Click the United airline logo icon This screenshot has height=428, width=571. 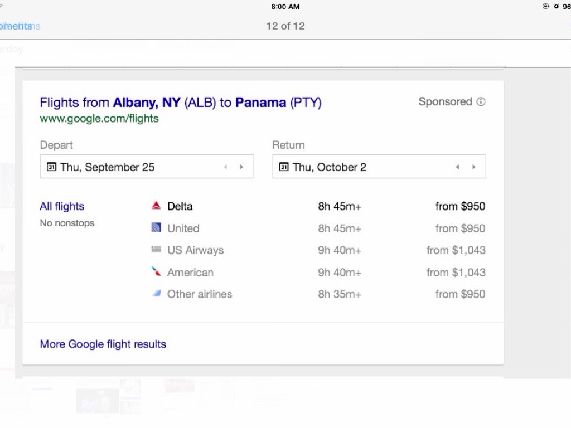click(156, 228)
